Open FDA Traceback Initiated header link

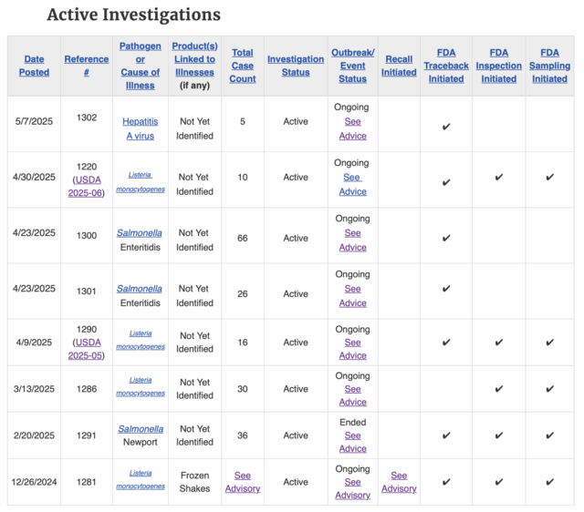[446, 66]
